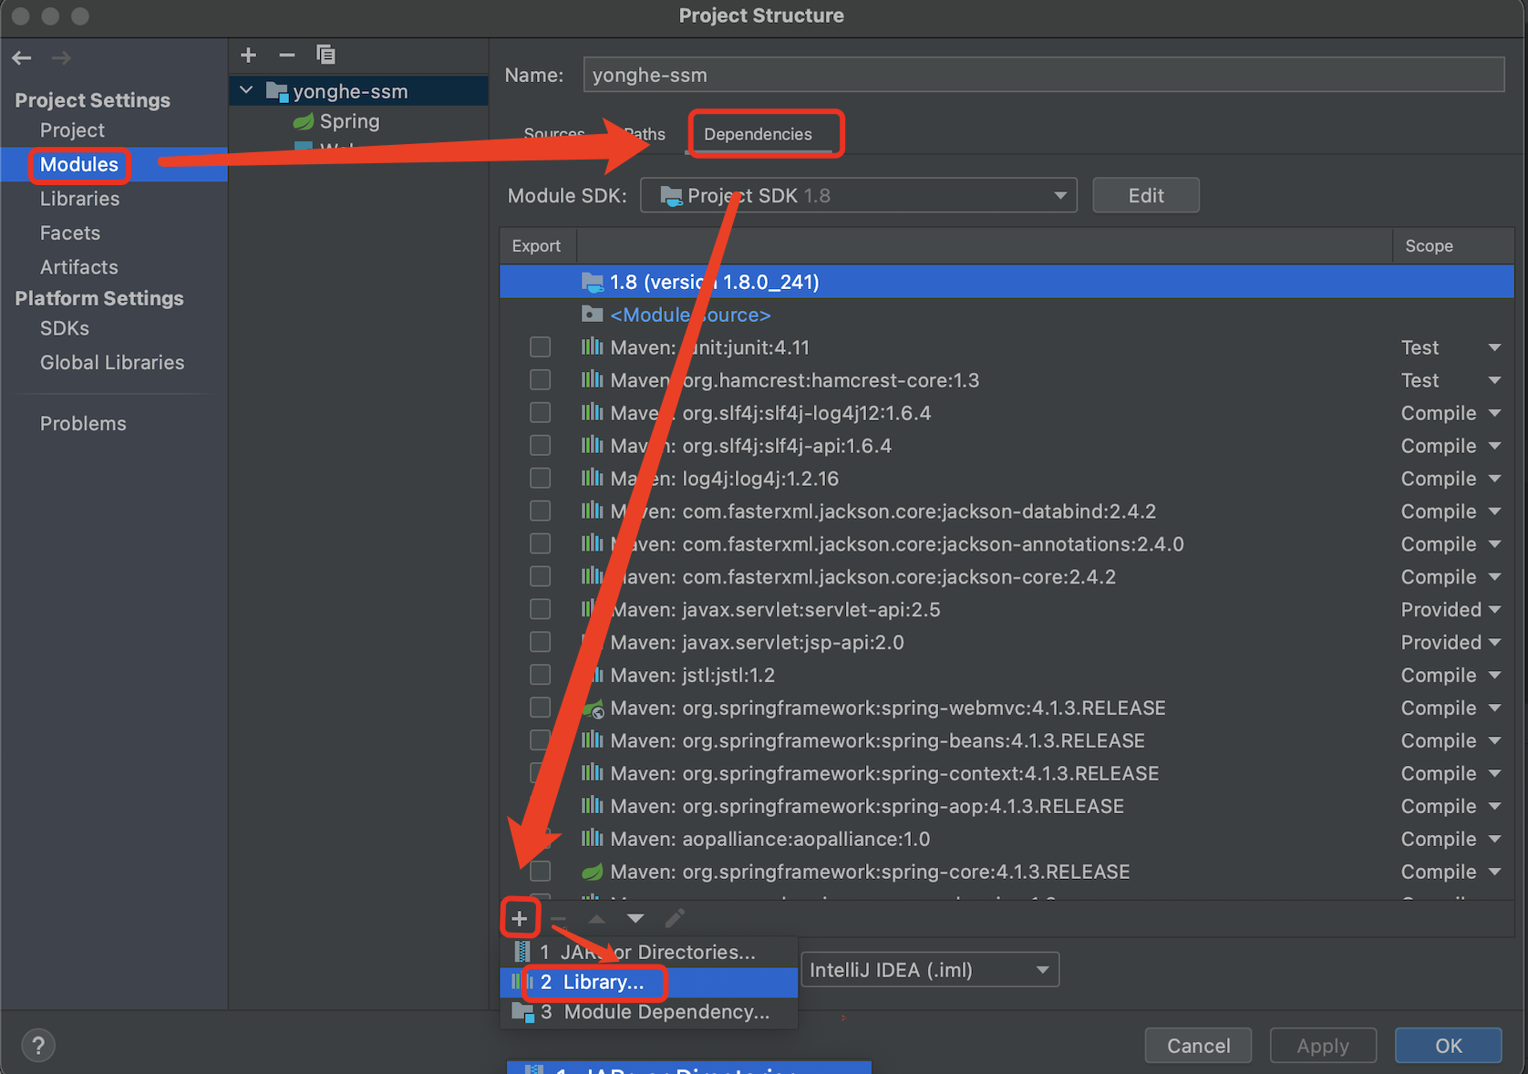The width and height of the screenshot is (1528, 1074).
Task: Toggle export checkbox for hamcrest-core:1.3
Action: tap(541, 380)
